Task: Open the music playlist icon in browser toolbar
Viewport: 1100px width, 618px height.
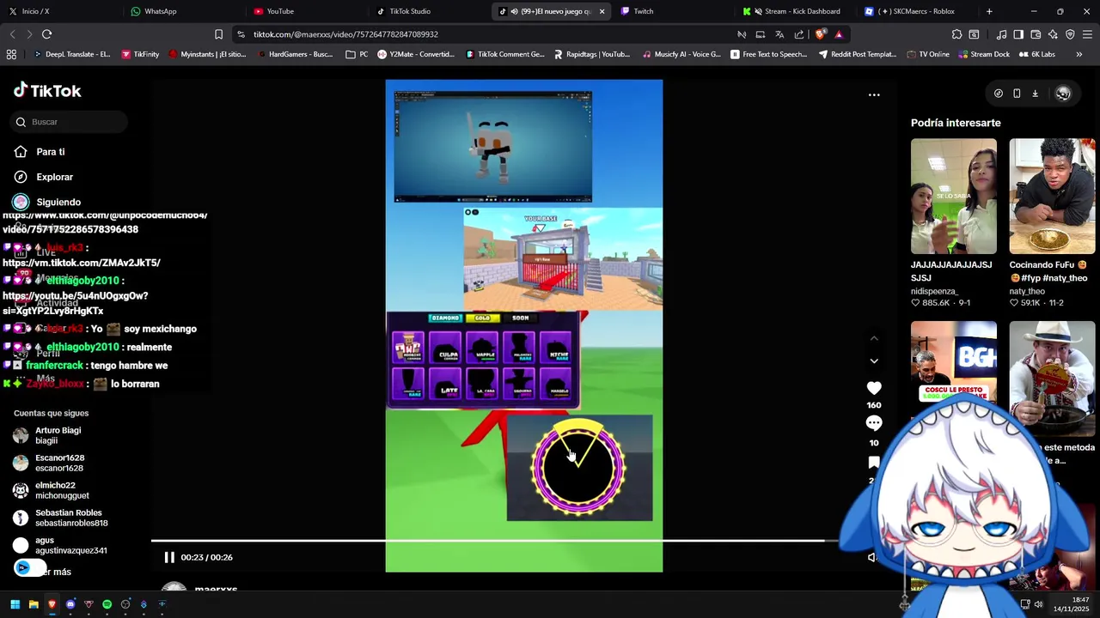Action: 1001,34
